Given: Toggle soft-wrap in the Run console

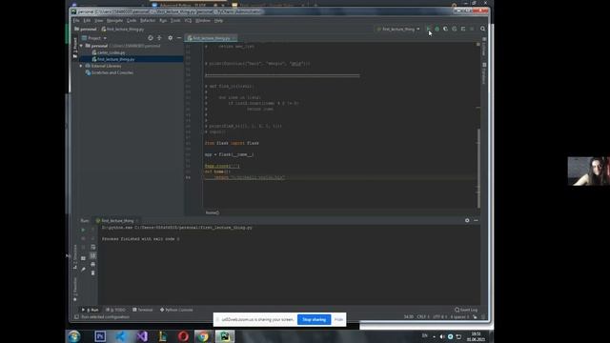Looking at the screenshot, I should 92,247.
